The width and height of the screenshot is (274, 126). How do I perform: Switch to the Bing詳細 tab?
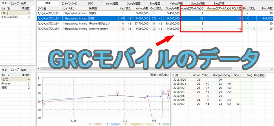[x=219, y=3]
